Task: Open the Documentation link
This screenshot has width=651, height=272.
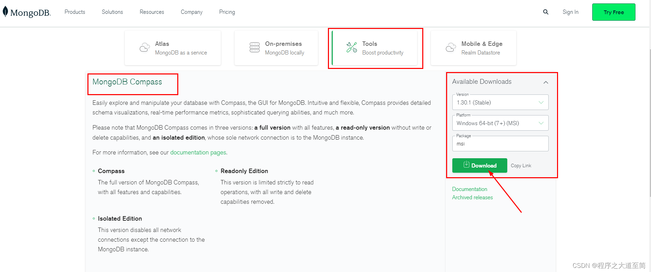Action: pyautogui.click(x=470, y=189)
